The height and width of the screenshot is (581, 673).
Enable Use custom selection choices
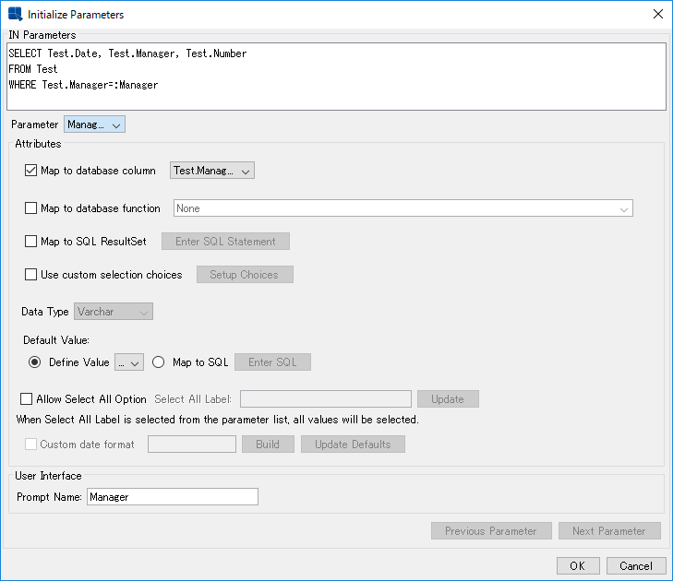point(31,275)
